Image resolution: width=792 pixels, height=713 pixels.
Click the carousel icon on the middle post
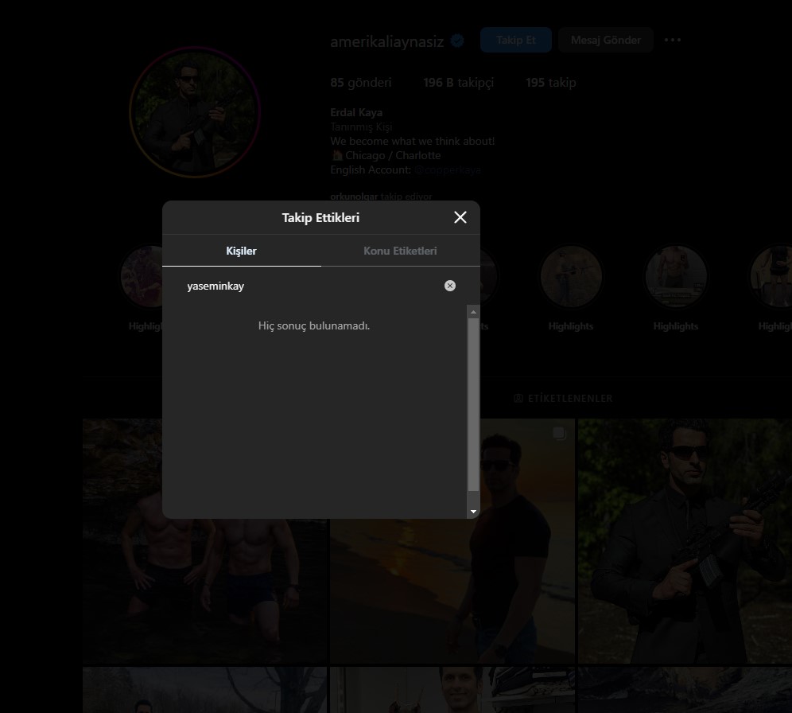[x=560, y=433]
